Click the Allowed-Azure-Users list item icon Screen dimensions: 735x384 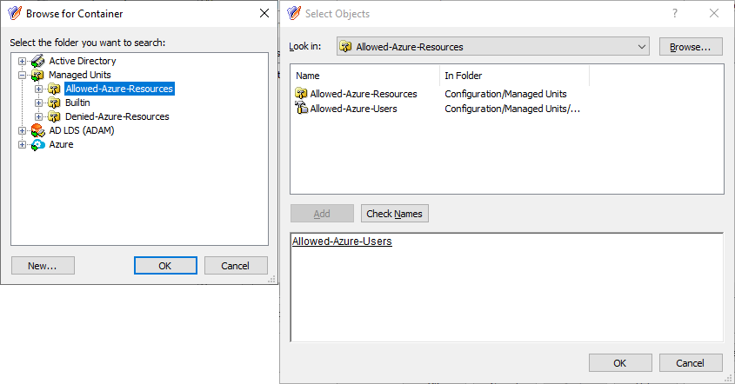302,109
